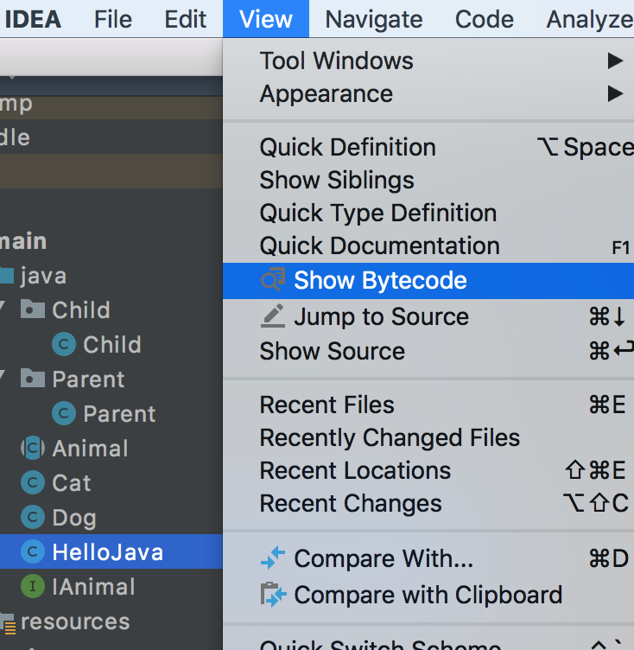
Task: Open the Navigate menu
Action: click(374, 19)
